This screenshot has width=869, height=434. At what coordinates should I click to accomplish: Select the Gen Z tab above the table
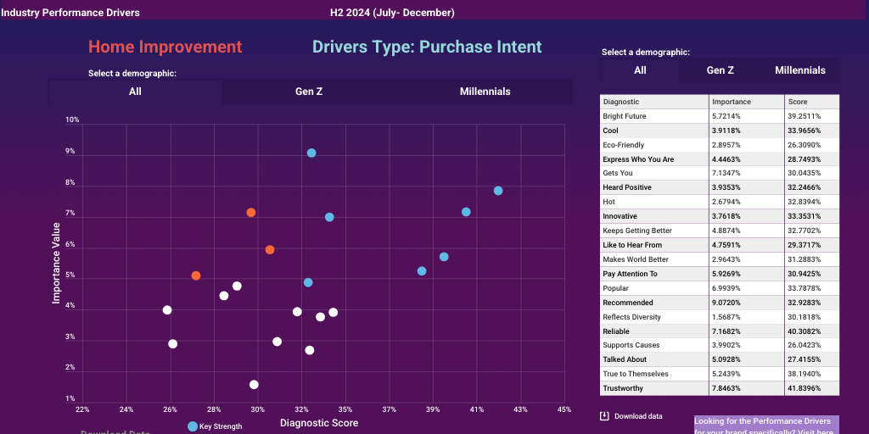click(720, 70)
